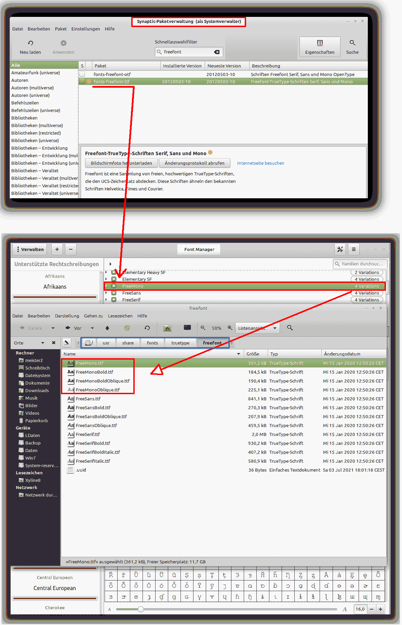402x625 pixels.
Task: Click the stop icon in the freefont window toolbar
Action: (127, 328)
